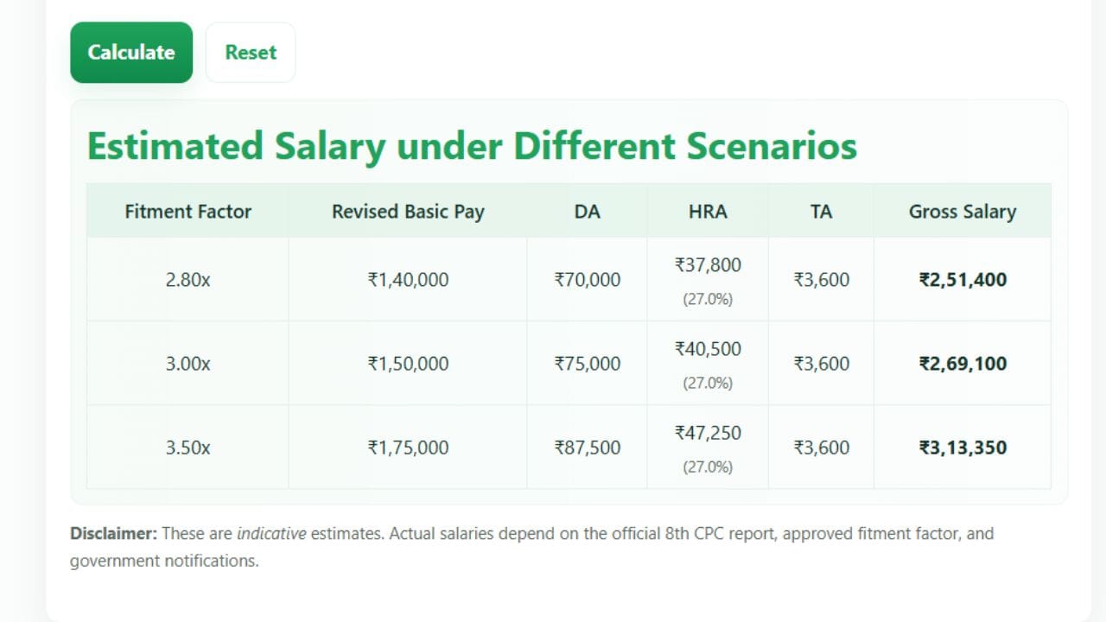The width and height of the screenshot is (1106, 622).
Task: Click the Gross Salary column header
Action: click(962, 212)
